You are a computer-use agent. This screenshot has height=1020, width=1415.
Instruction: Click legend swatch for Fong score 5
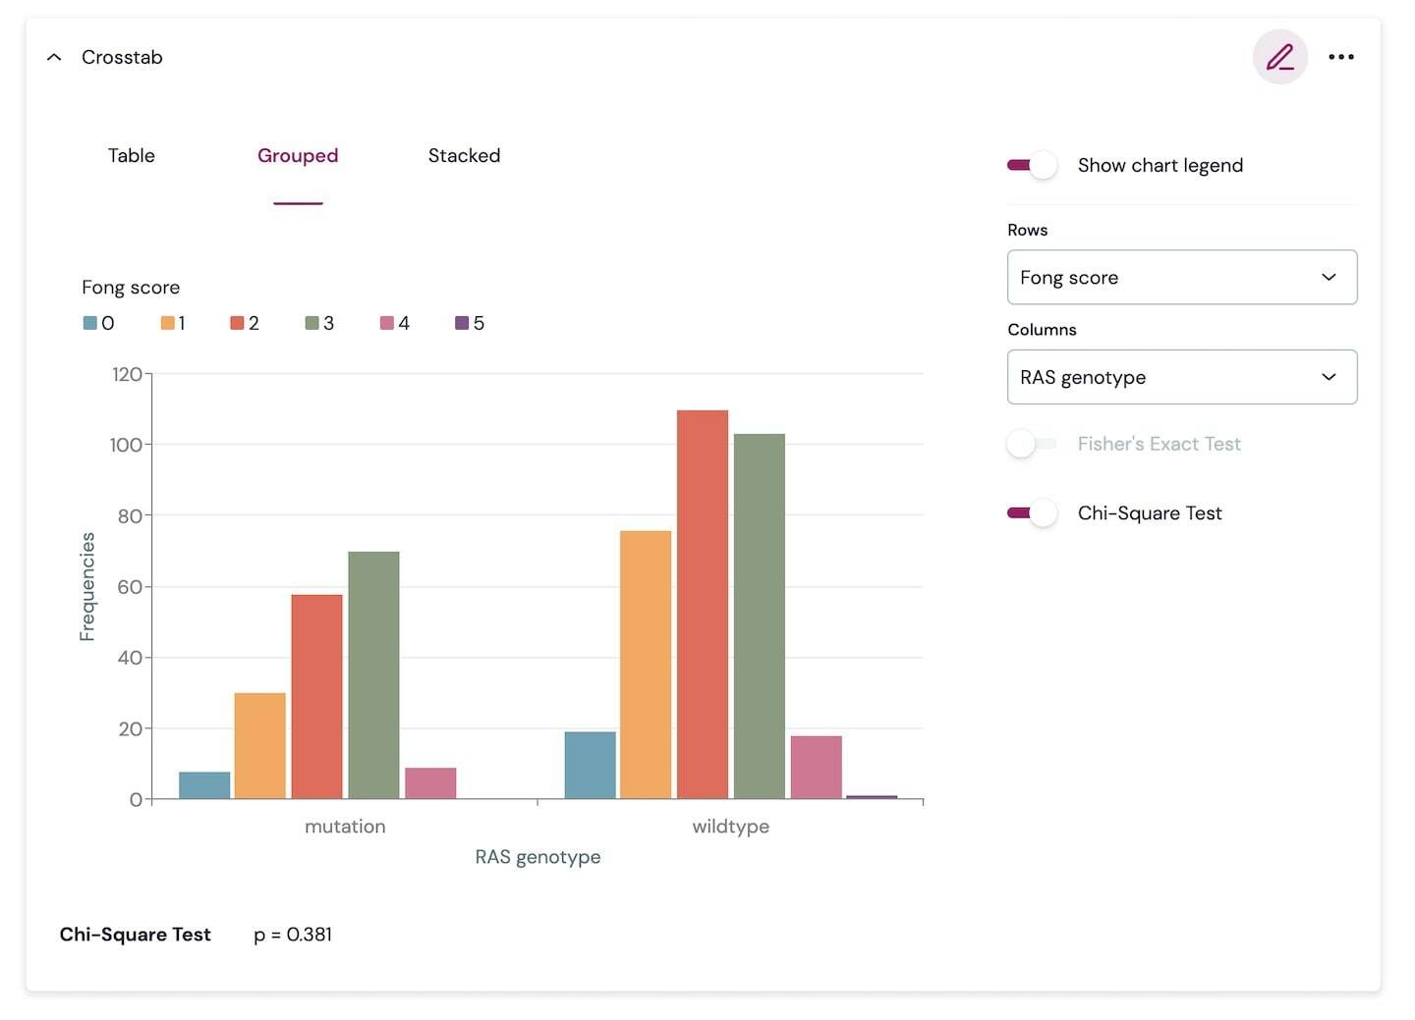462,323
